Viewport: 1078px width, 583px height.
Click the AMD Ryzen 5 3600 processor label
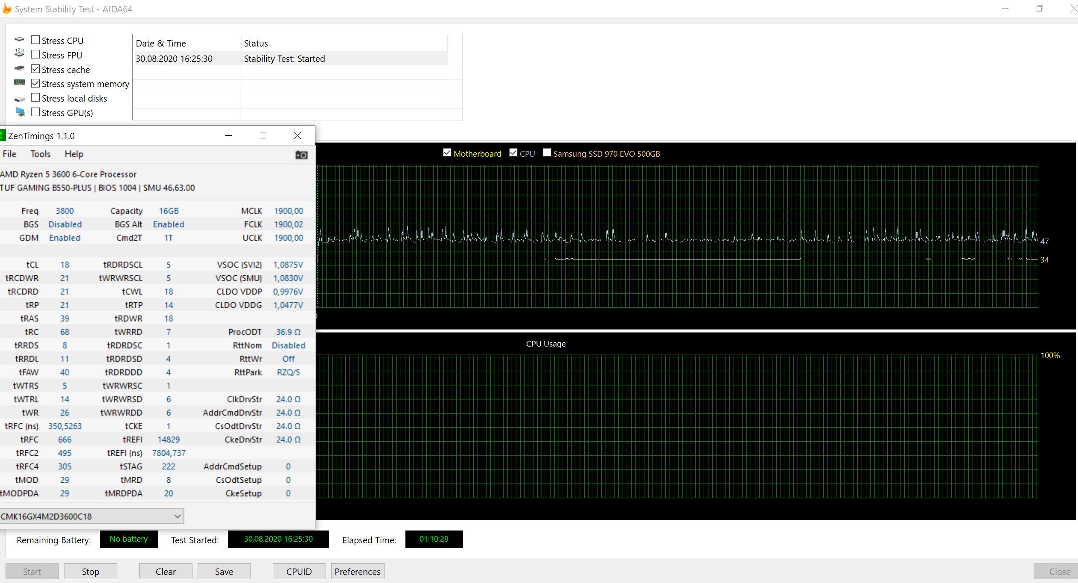(x=68, y=174)
